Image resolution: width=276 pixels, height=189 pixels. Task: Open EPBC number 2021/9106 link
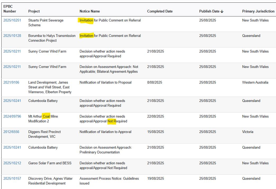tap(11, 82)
